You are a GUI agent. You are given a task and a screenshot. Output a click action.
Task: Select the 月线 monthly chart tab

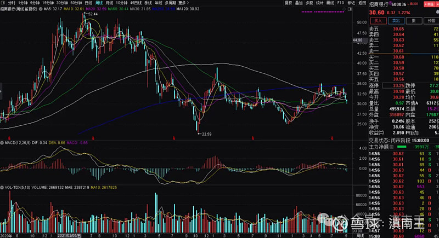click(109, 3)
